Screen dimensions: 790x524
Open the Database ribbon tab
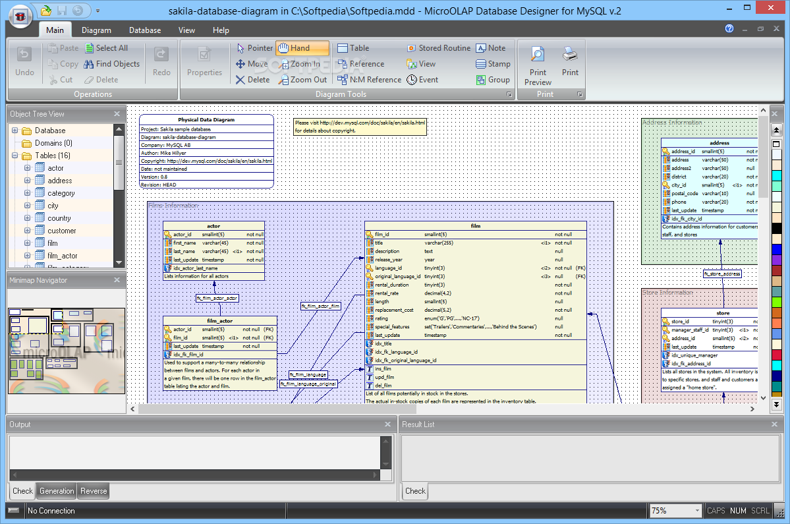(144, 30)
